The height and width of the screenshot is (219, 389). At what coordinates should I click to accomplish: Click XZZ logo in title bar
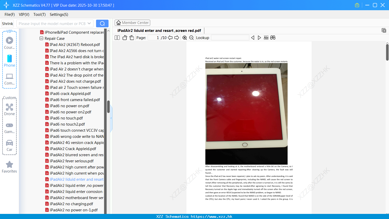pyautogui.click(x=6, y=5)
